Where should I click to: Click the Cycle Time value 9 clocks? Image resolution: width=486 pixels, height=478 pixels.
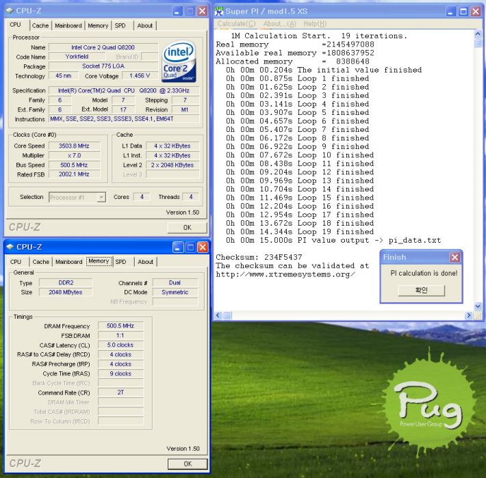pos(120,373)
